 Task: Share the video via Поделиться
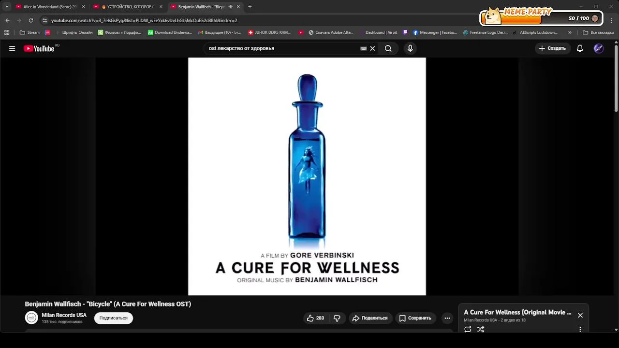[370, 318]
